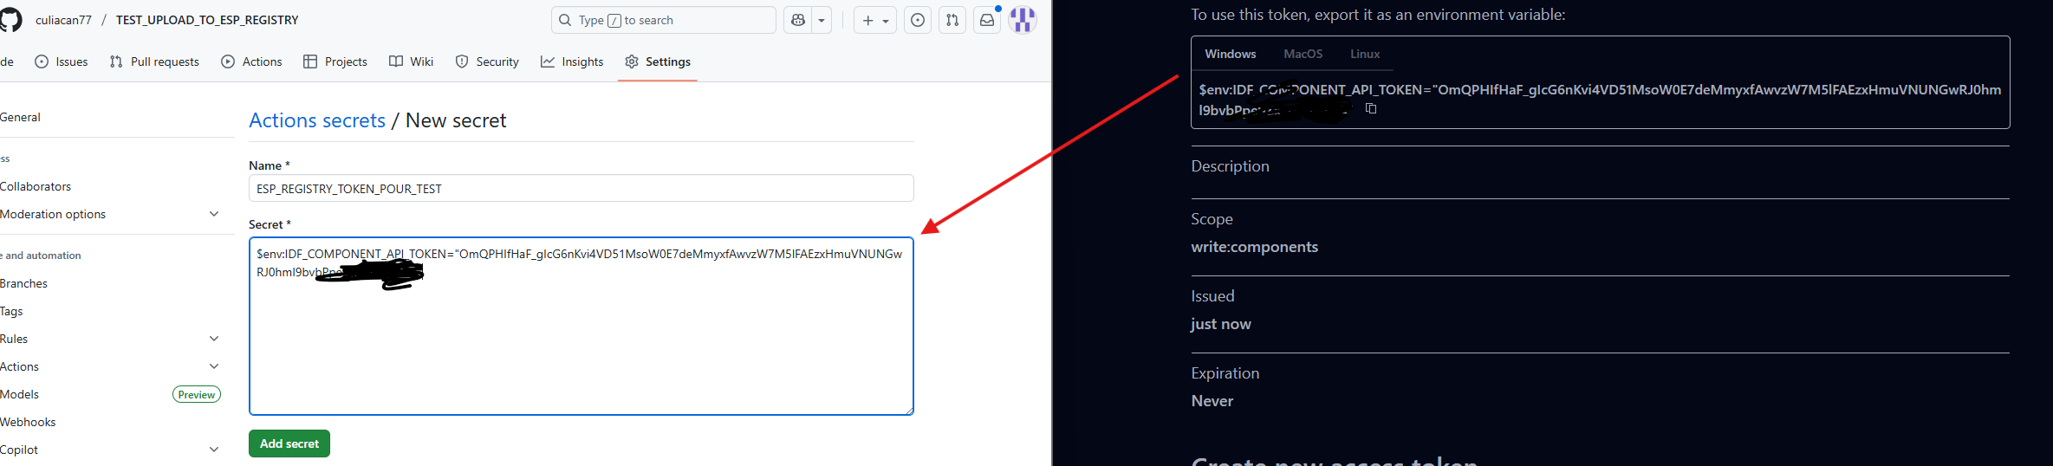Open Copilot chat icon in header
The height and width of the screenshot is (466, 2053).
(798, 20)
